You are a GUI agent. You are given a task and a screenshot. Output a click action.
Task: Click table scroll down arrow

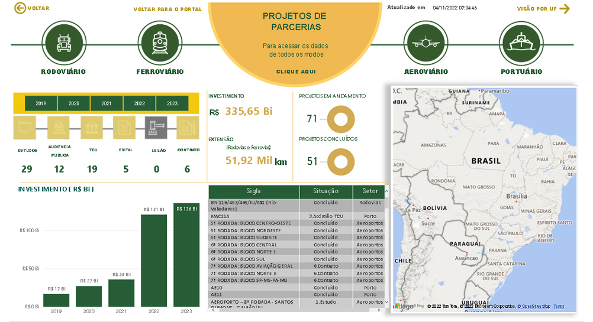click(386, 302)
